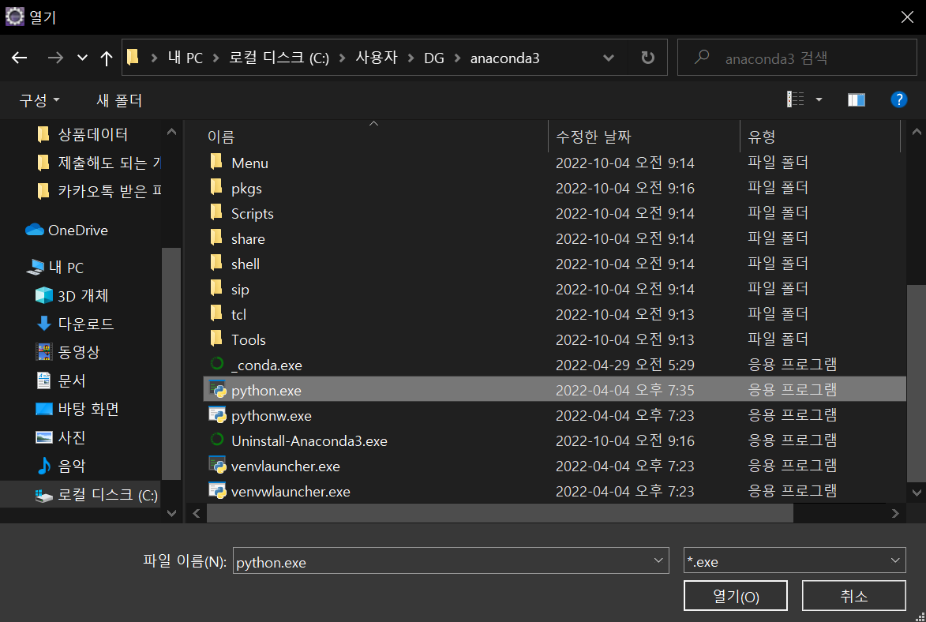The width and height of the screenshot is (926, 622).
Task: Select the pkgs folder icon
Action: (x=216, y=187)
